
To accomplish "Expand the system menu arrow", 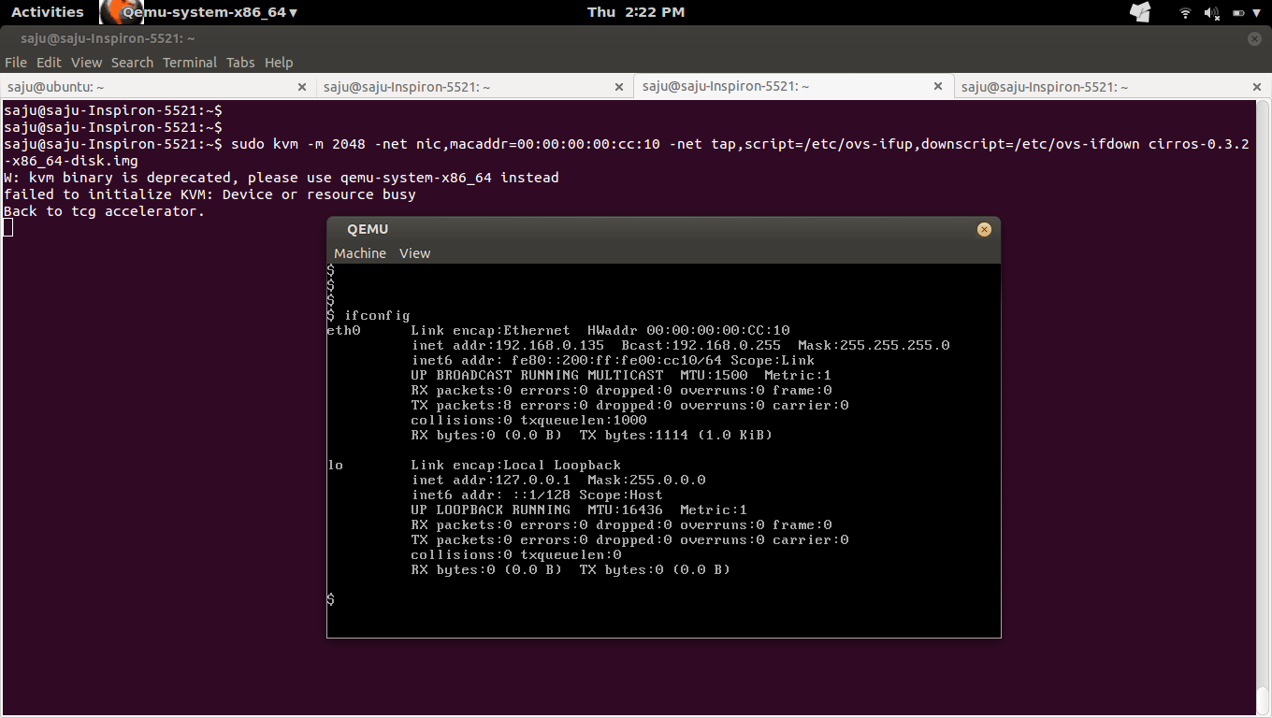I will tap(1256, 12).
